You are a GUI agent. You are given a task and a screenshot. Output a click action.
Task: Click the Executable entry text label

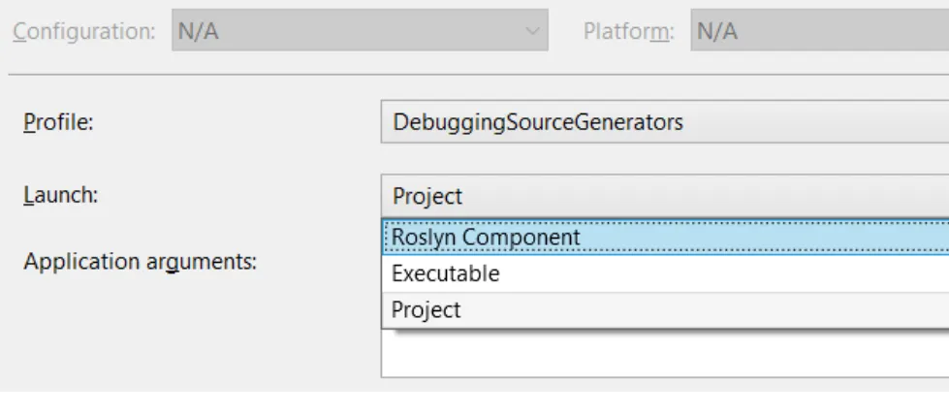(445, 273)
